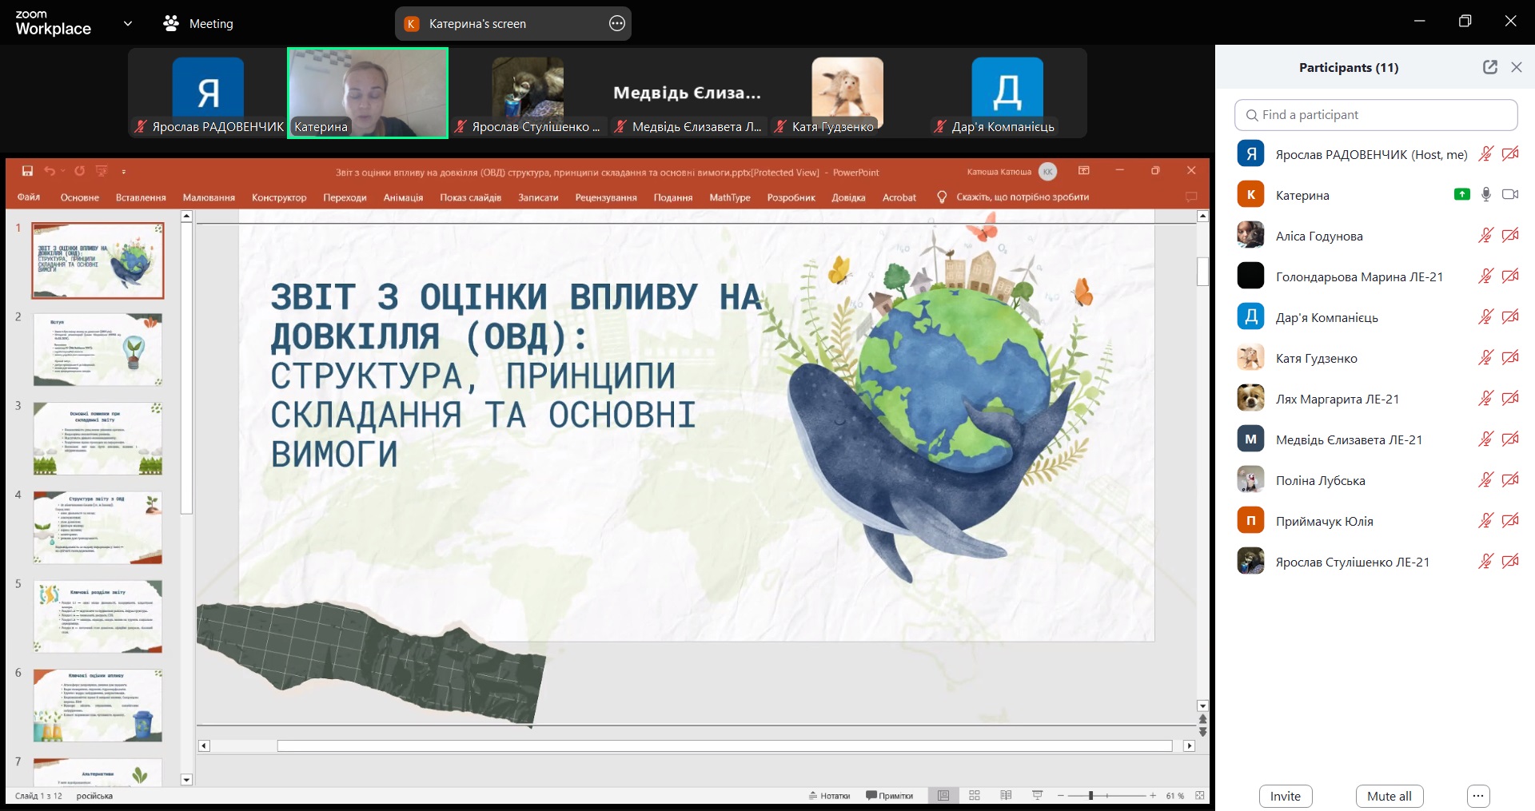The image size is (1535, 811).
Task: Open the Анімація ribbon tab
Action: 403,197
